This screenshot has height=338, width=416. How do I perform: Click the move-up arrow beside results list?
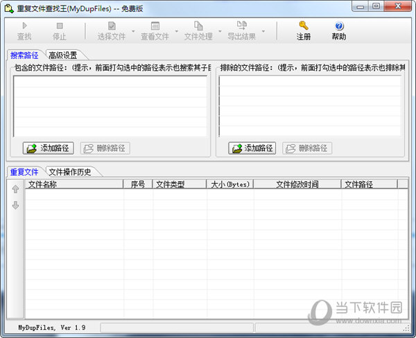[x=15, y=189]
